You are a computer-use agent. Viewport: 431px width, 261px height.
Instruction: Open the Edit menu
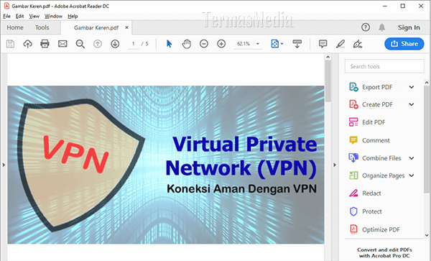(19, 17)
